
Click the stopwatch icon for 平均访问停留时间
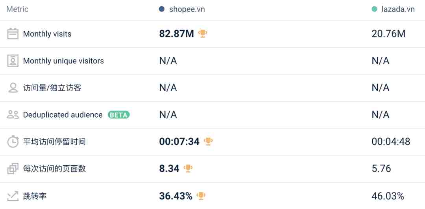pyautogui.click(x=13, y=142)
